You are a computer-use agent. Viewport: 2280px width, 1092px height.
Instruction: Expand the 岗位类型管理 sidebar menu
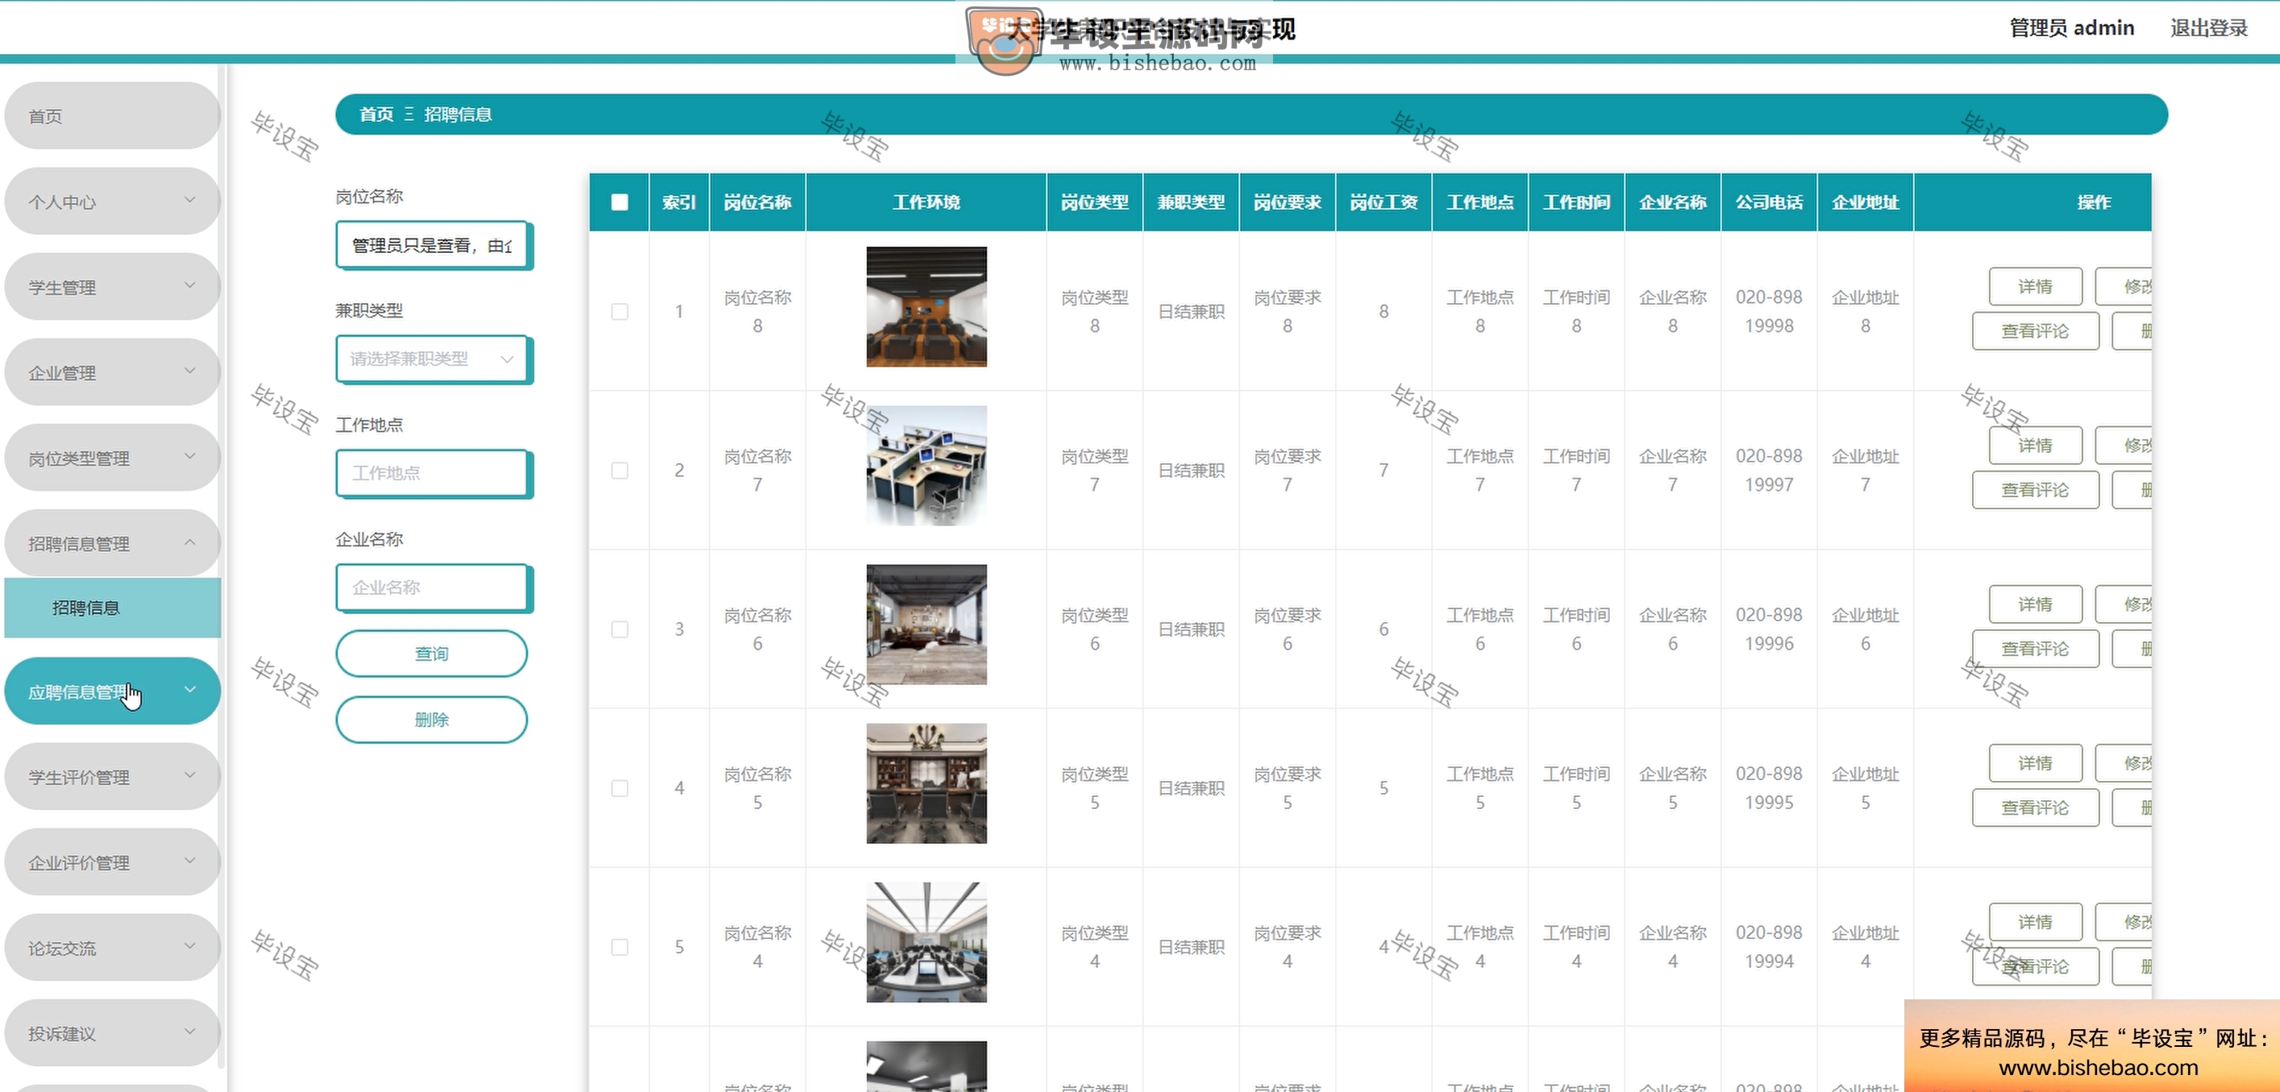pos(112,458)
